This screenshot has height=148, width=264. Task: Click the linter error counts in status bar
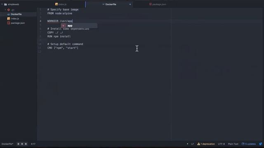(x=22, y=144)
